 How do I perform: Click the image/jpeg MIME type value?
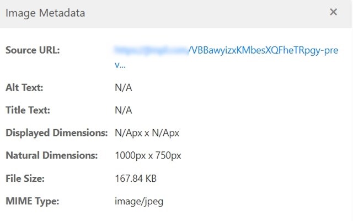[x=139, y=201]
